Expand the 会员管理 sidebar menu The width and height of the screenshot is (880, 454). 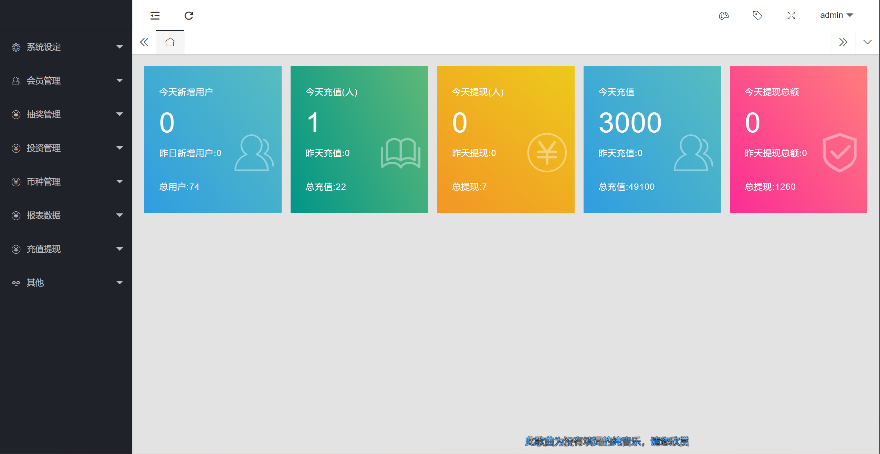66,81
